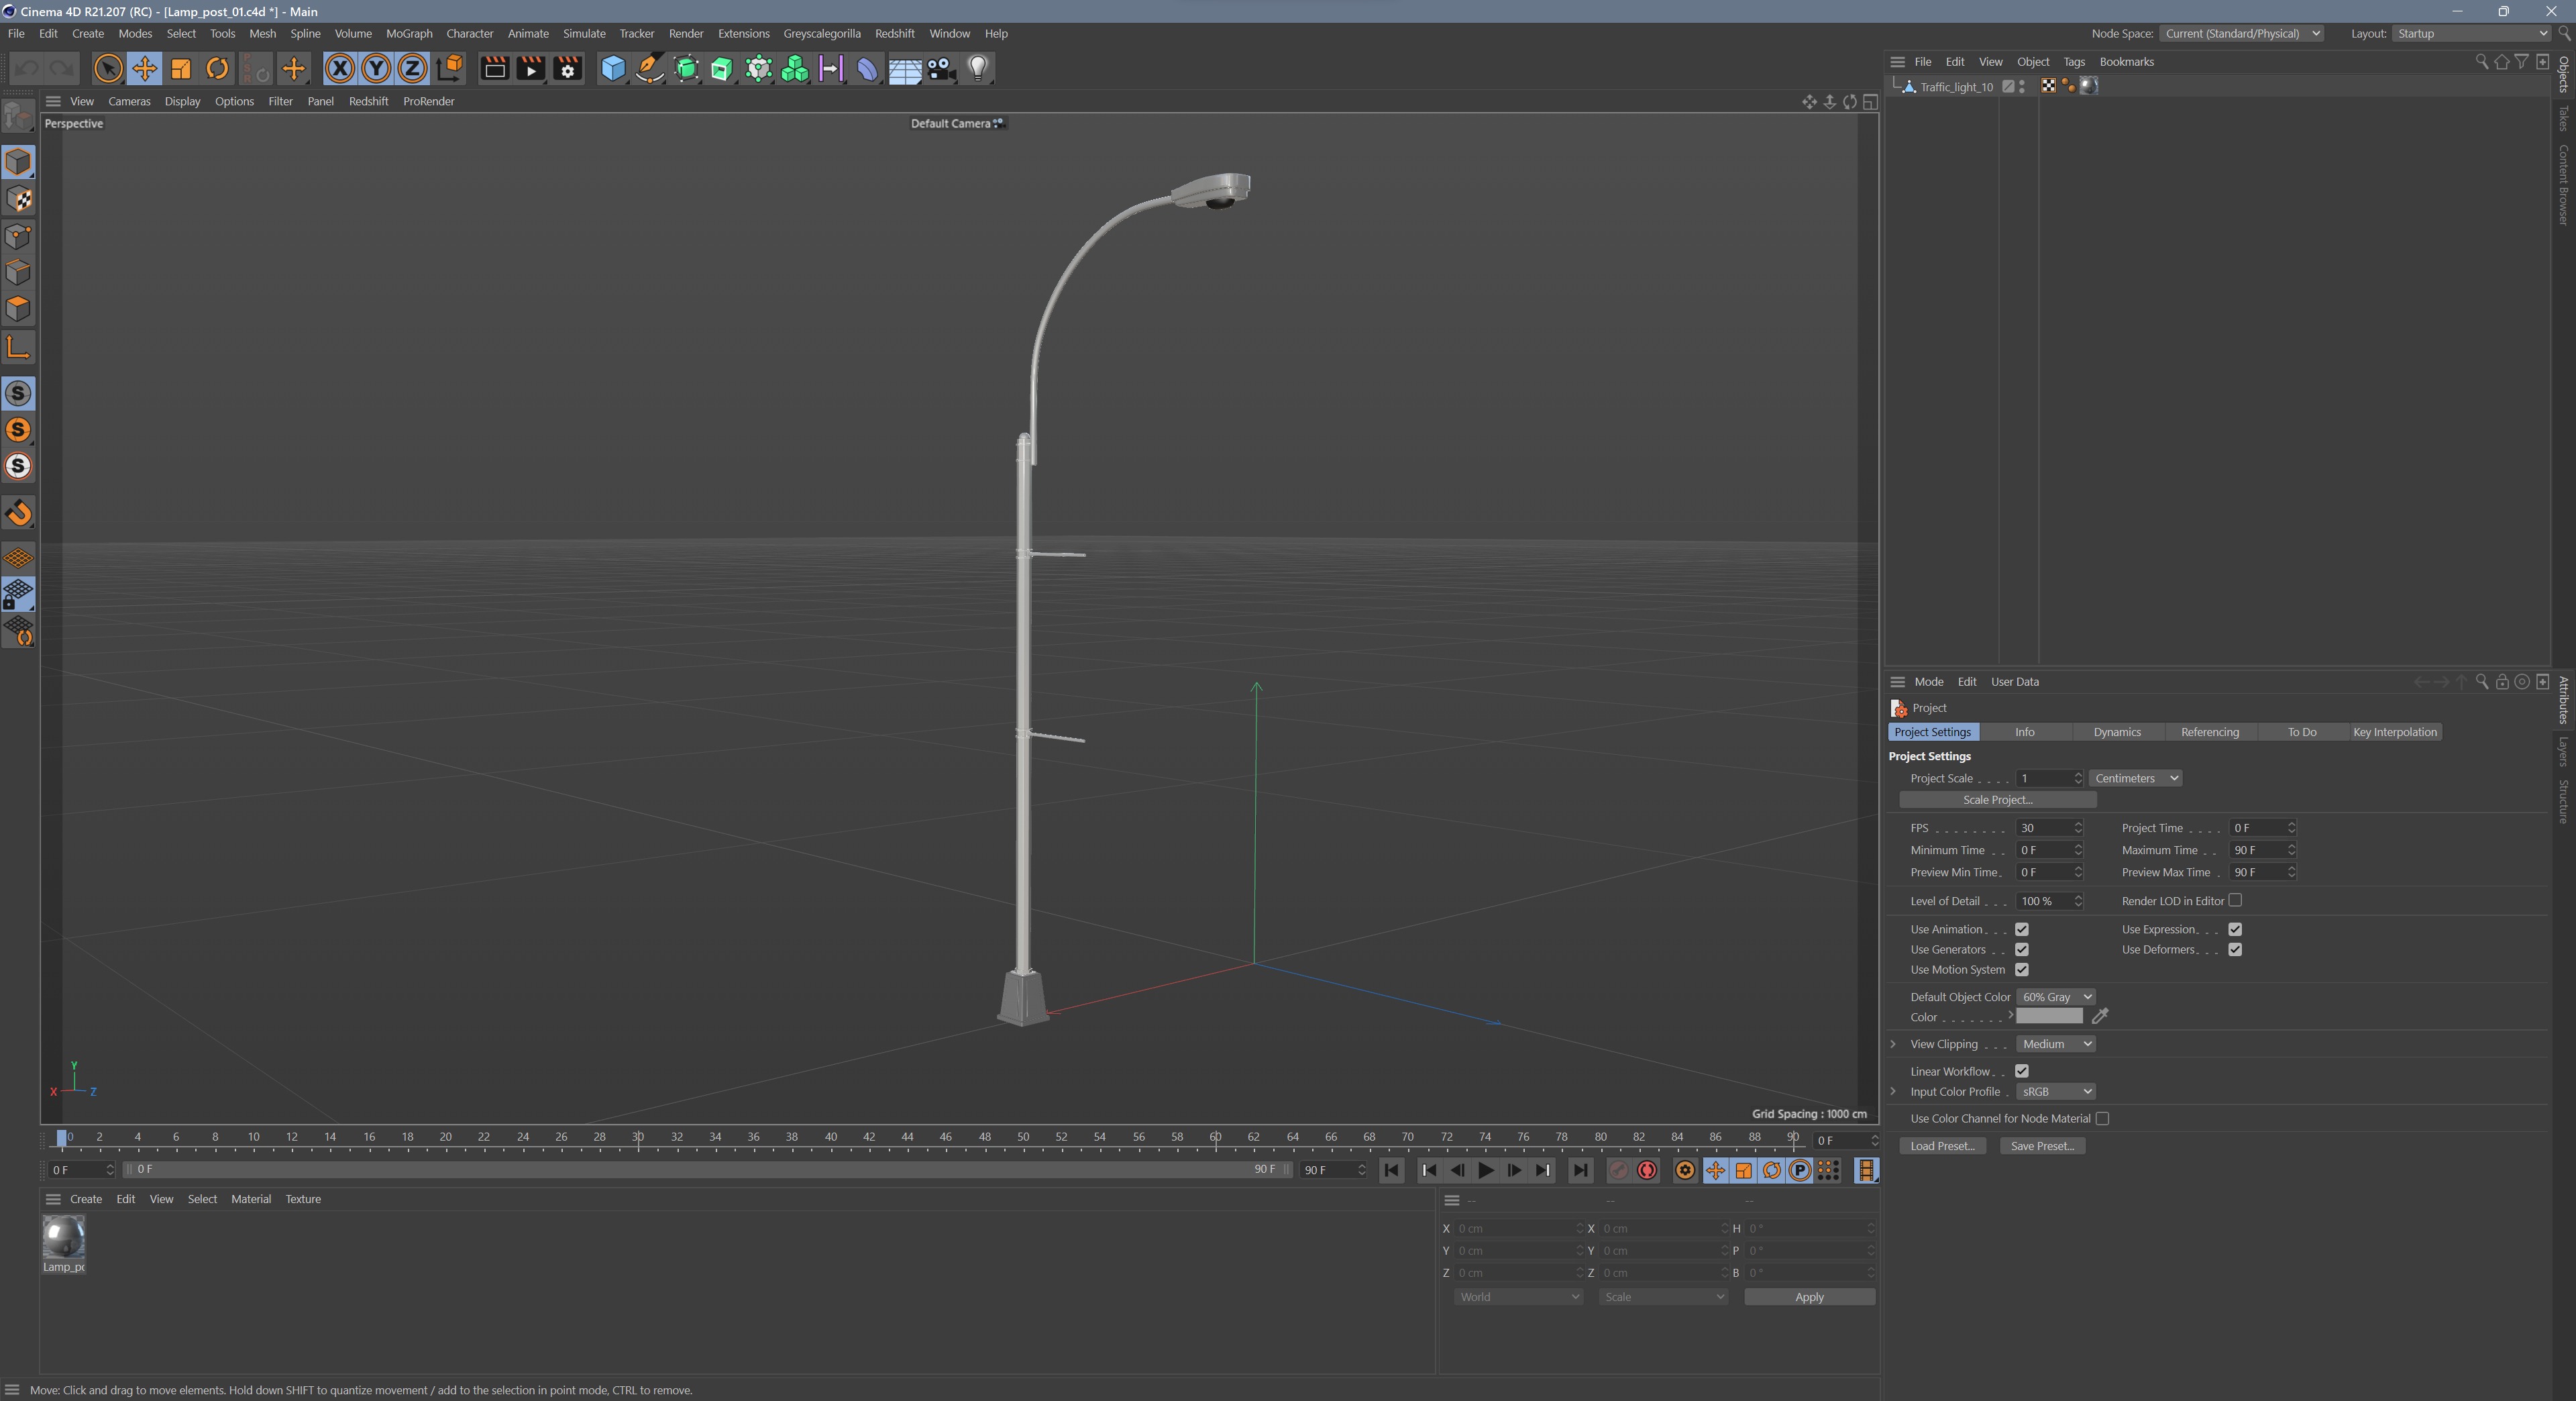Image resolution: width=2576 pixels, height=1401 pixels.
Task: Open the Input Color Profile sRGB dropdown
Action: click(x=2055, y=1092)
